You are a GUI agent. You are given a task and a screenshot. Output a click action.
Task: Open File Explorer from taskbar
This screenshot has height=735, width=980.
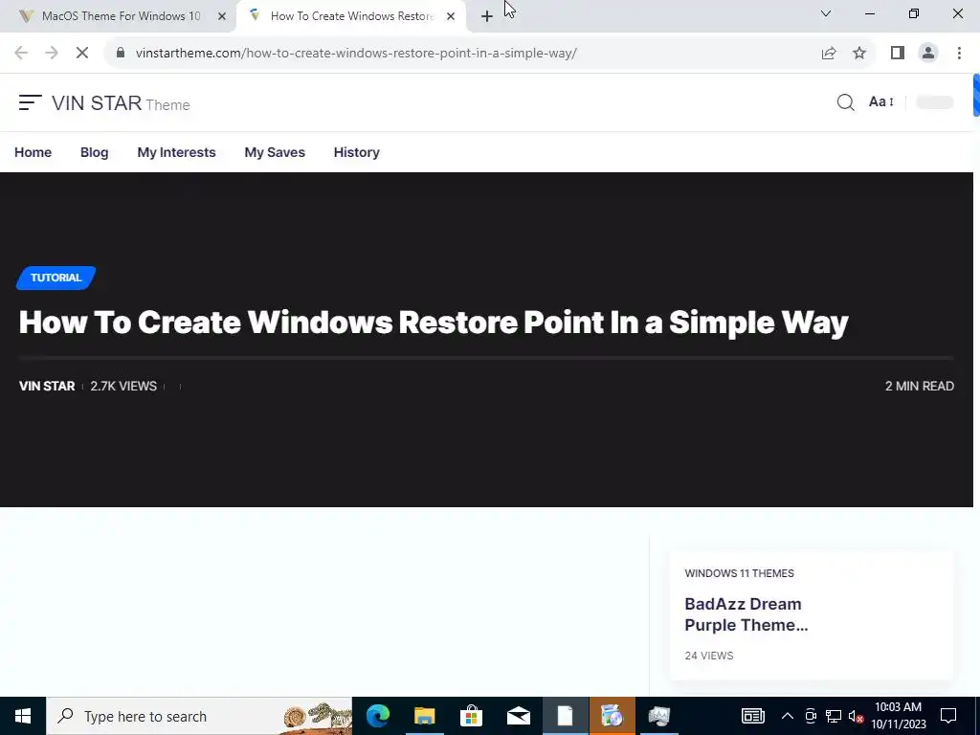pos(424,716)
